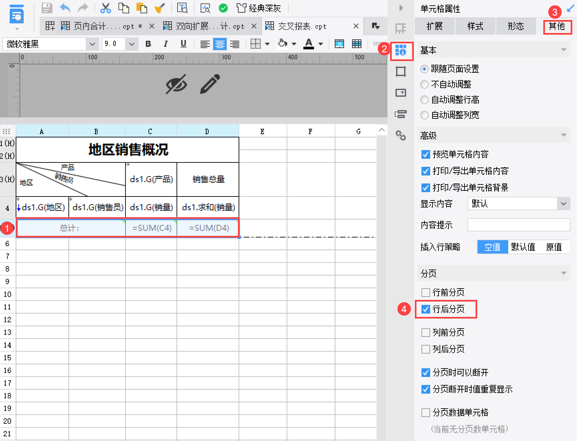
Task: Click the Redo arrow icon
Action: coord(83,8)
